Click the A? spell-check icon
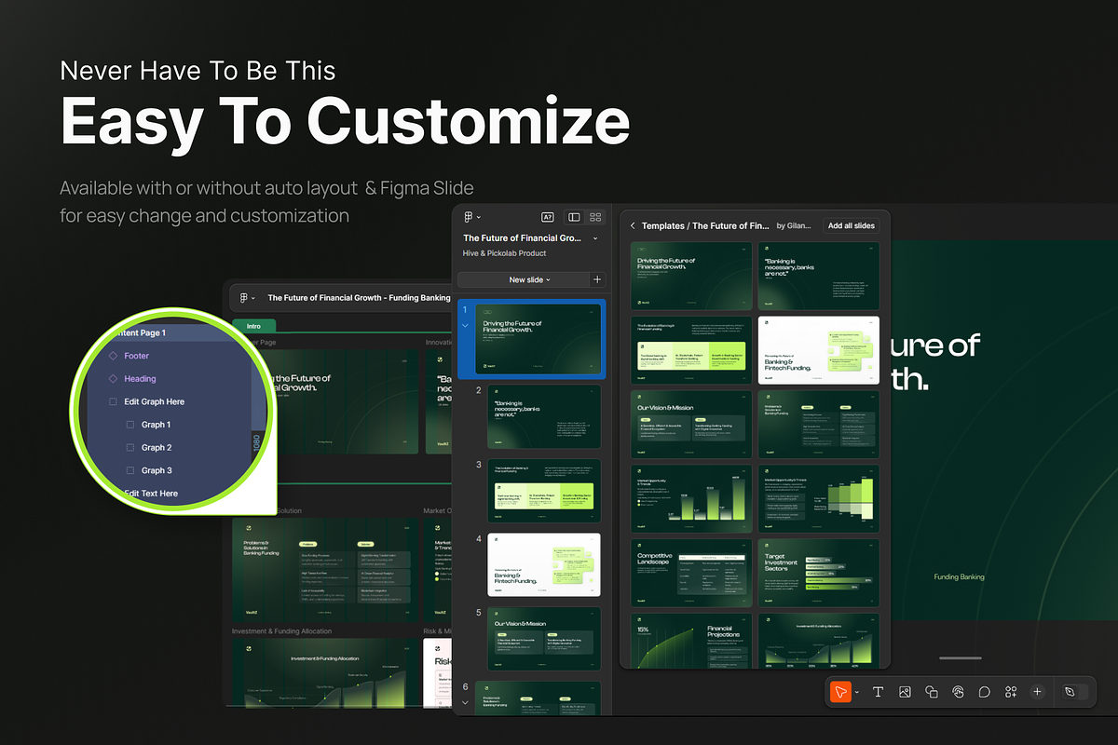Viewport: 1118px width, 745px height. [x=548, y=217]
